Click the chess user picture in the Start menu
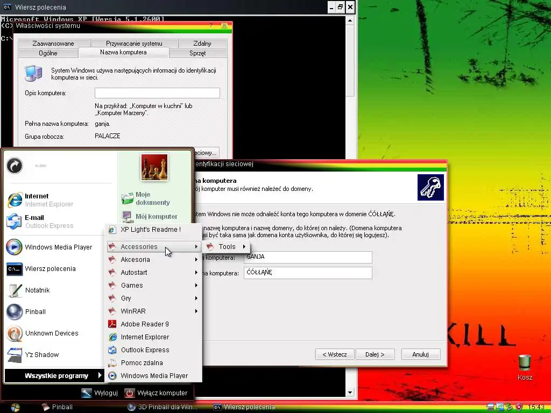Screen dimensions: 551x413 (154, 168)
